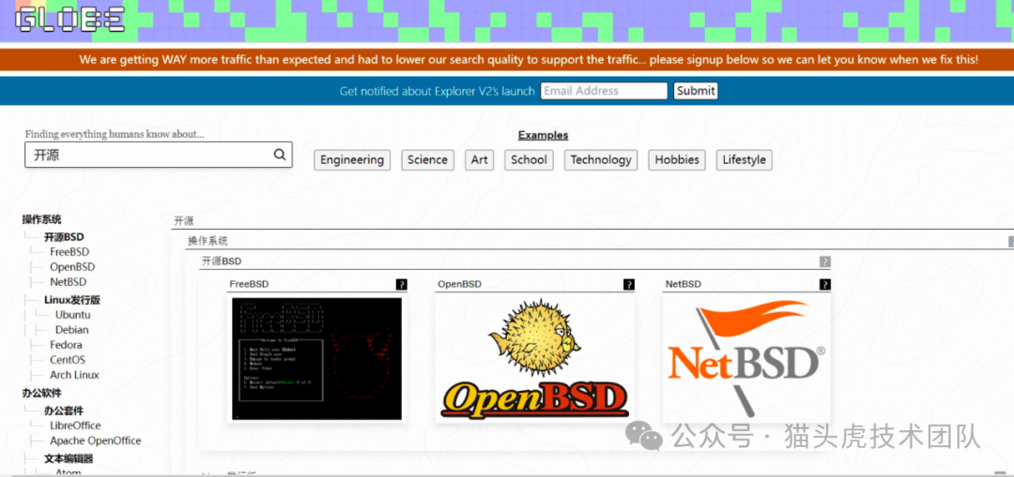Choose the Science example
The width and height of the screenshot is (1014, 477).
[427, 160]
